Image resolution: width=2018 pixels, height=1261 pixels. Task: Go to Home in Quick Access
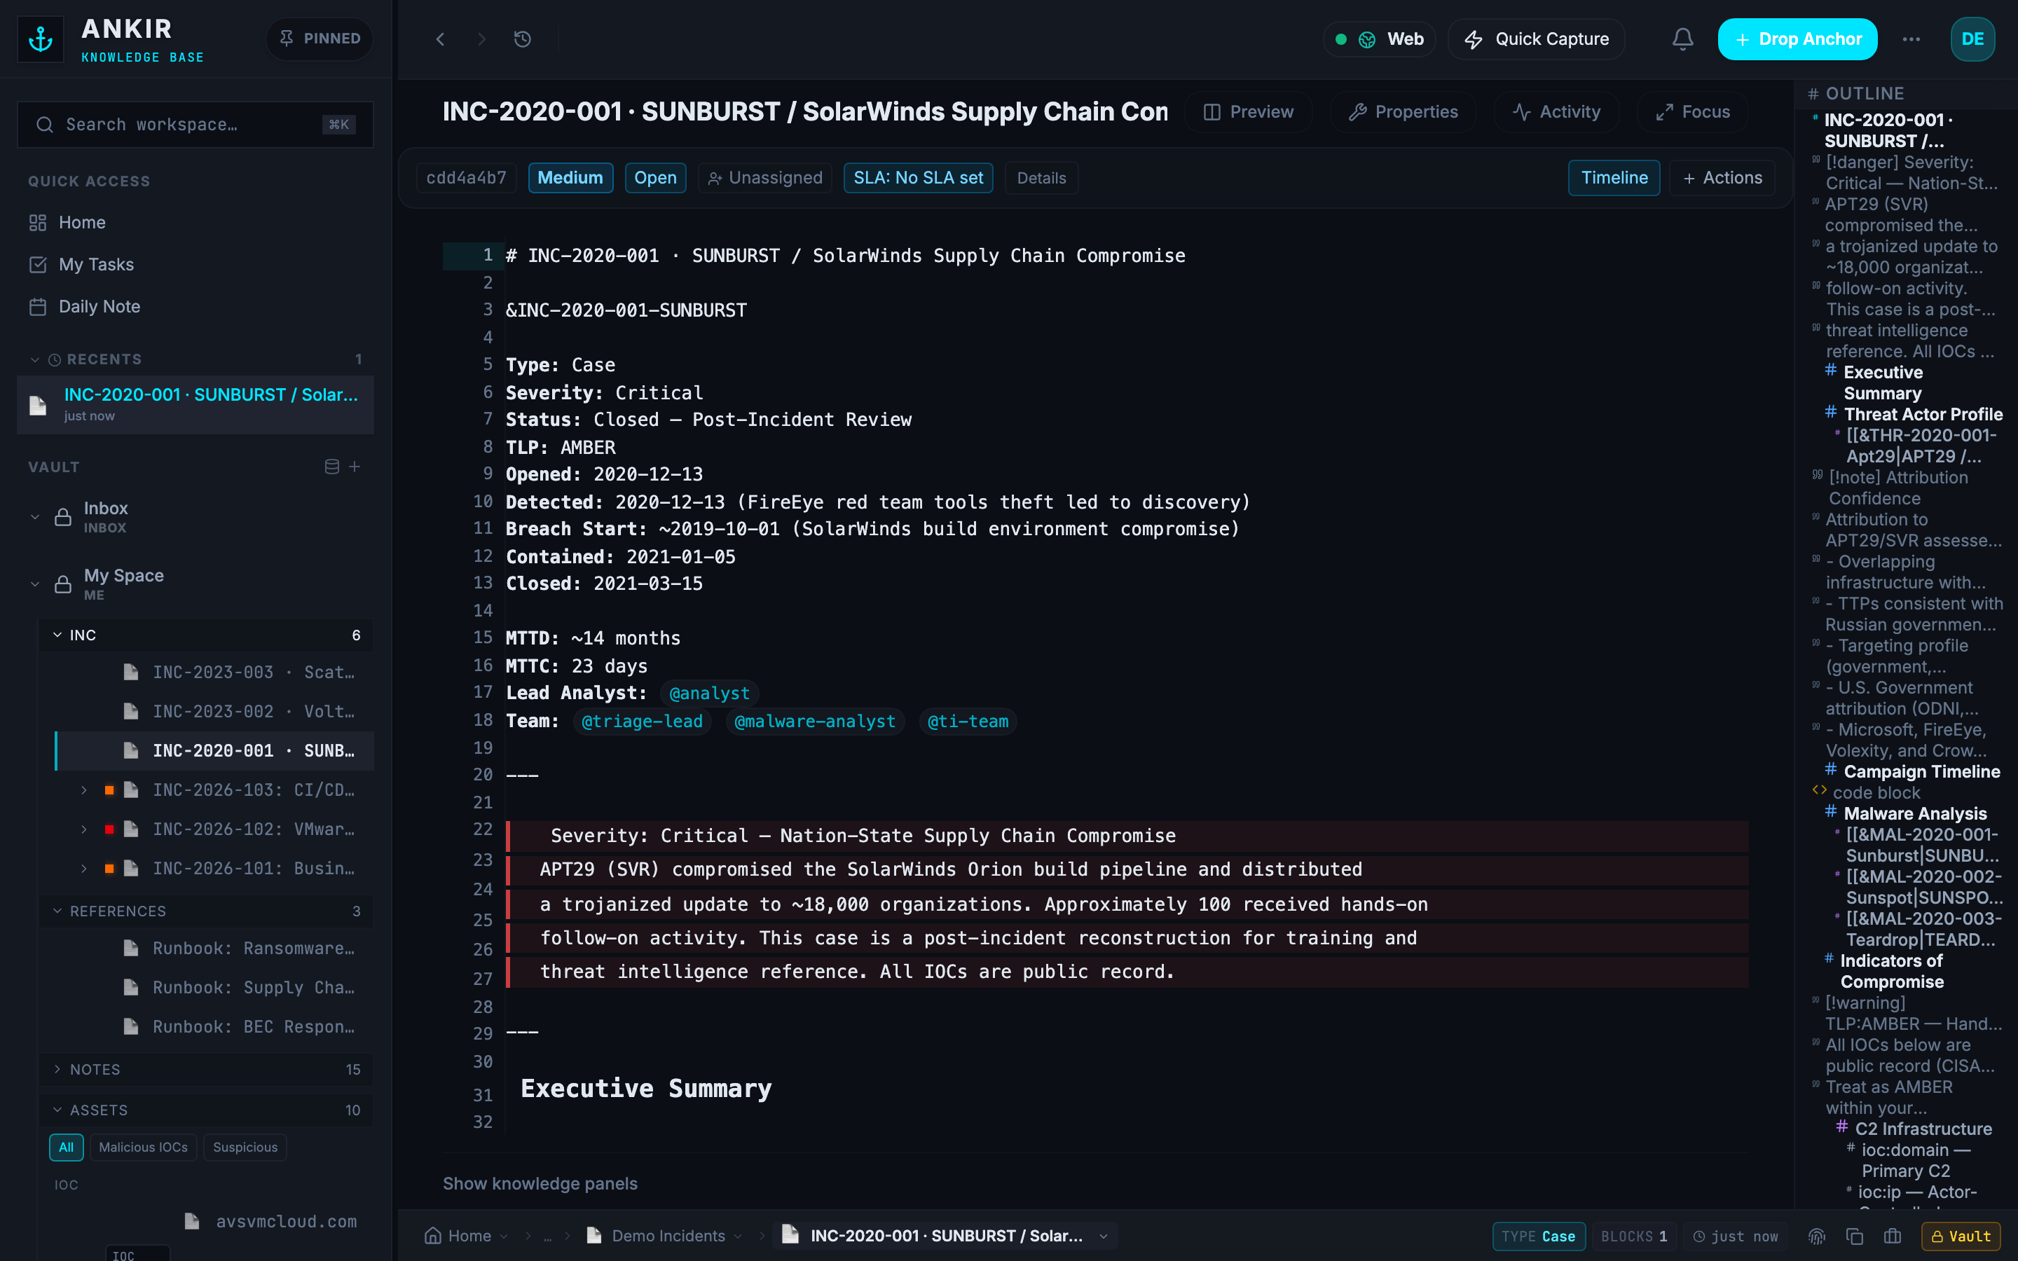tap(82, 223)
